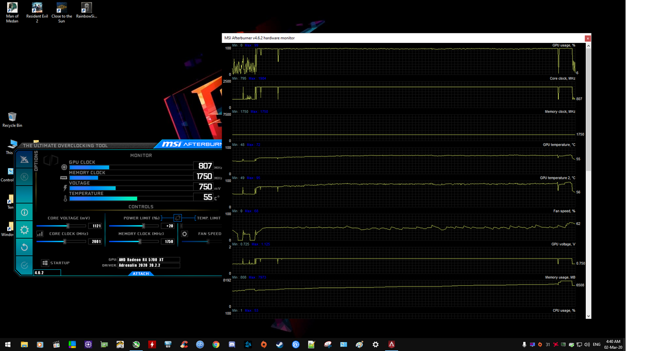Open Origin orange icon in taskbar
The height and width of the screenshot is (351, 663).
[264, 344]
